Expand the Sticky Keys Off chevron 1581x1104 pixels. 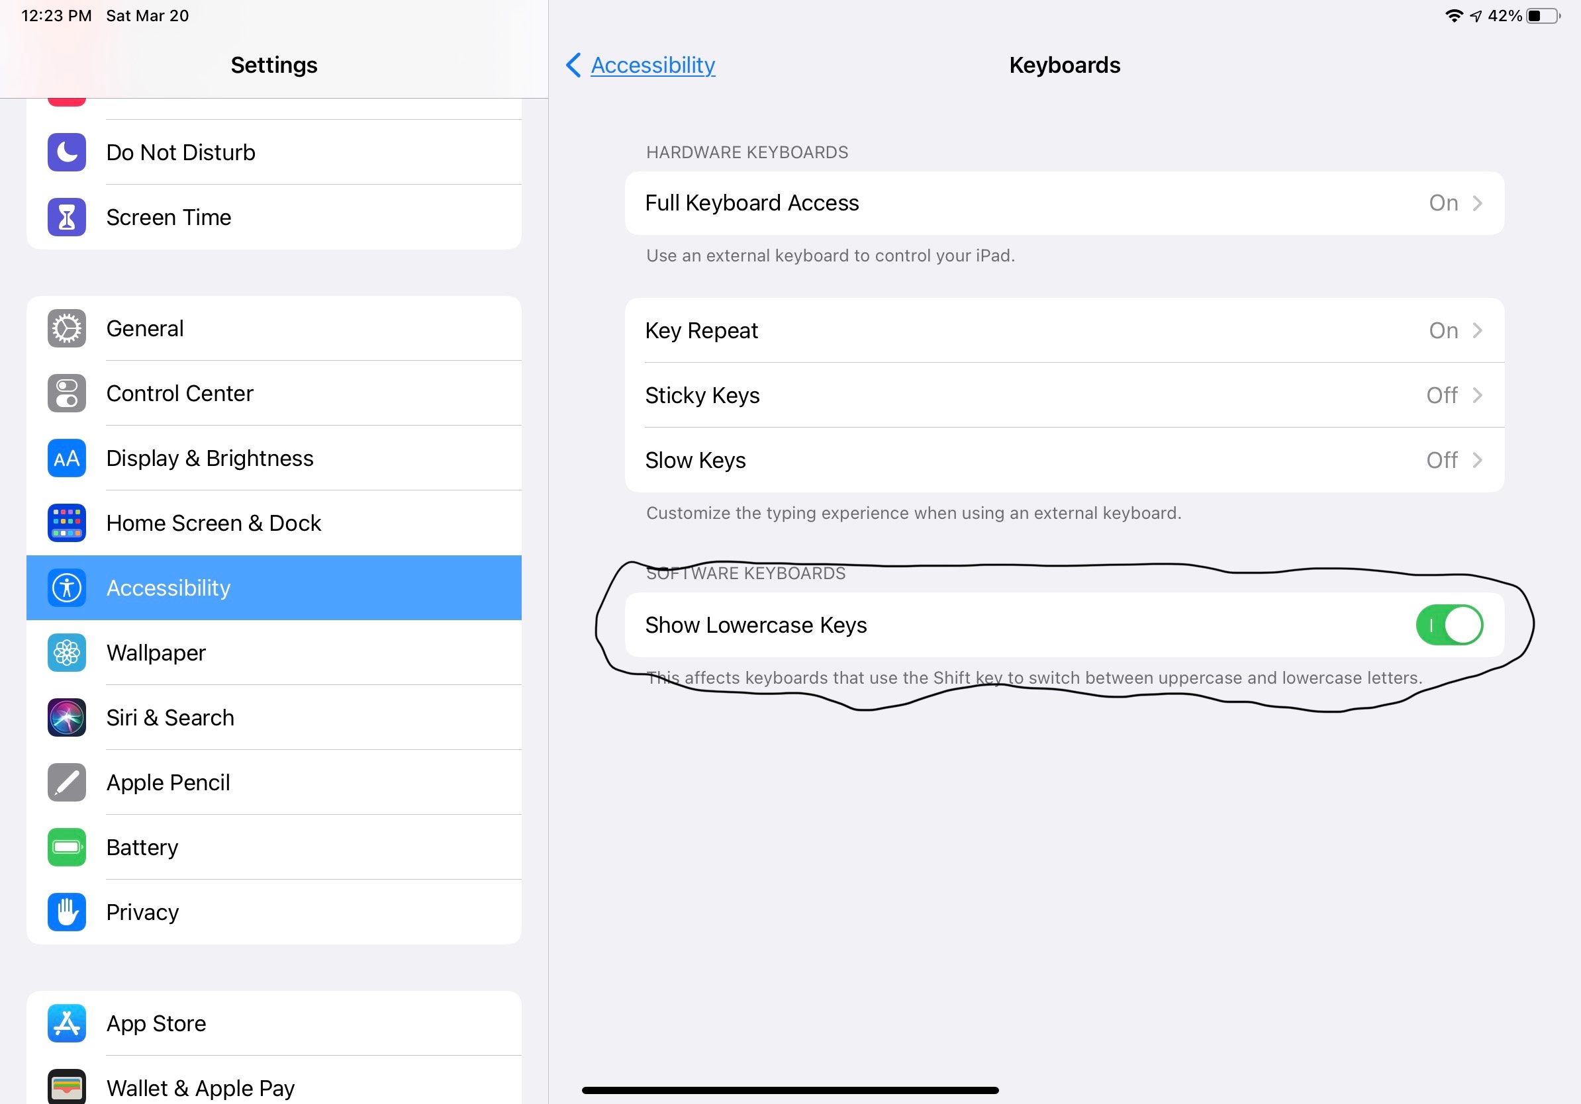coord(1476,395)
